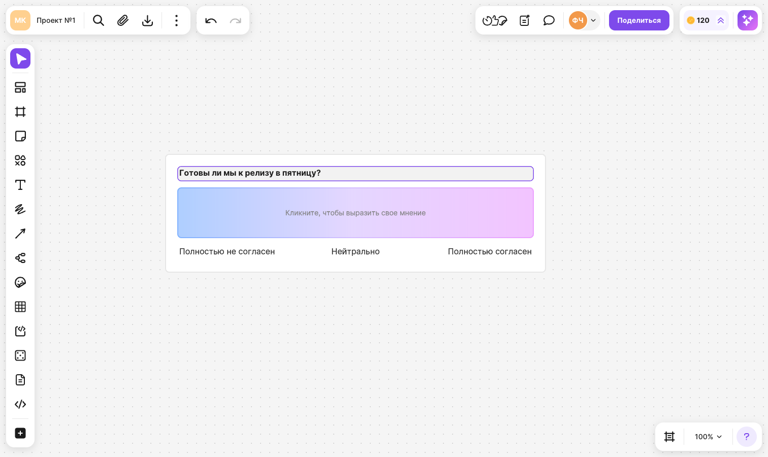Open the dice widget tool
Viewport: 768px width, 457px height.
coord(20,355)
